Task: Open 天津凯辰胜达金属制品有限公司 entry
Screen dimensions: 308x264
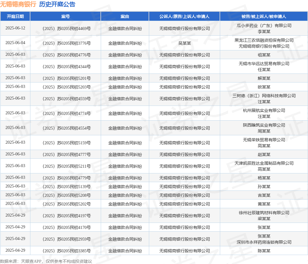Action: click(264, 163)
